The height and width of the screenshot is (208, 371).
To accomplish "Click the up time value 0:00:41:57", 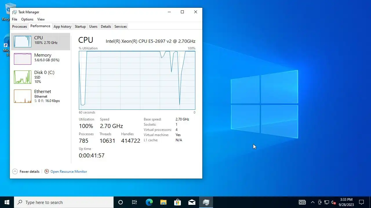I will pyautogui.click(x=92, y=156).
